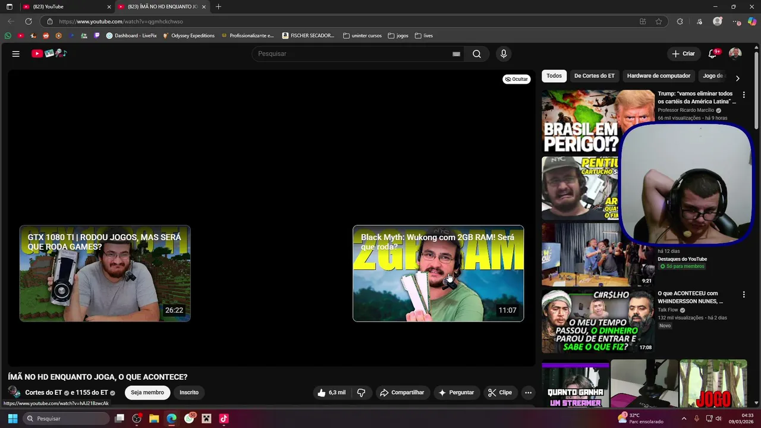The width and height of the screenshot is (761, 428).
Task: Open options for WHINDERSSON NUNES video
Action: click(x=743, y=294)
